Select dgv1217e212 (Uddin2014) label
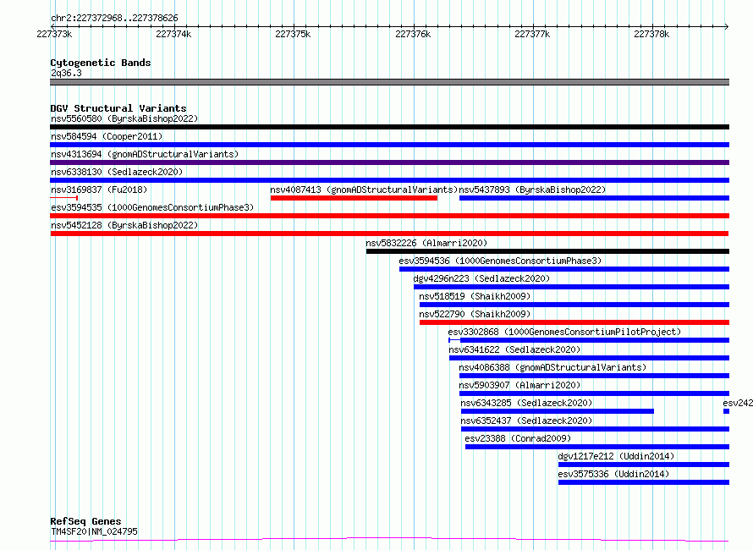The image size is (753, 550). click(616, 456)
